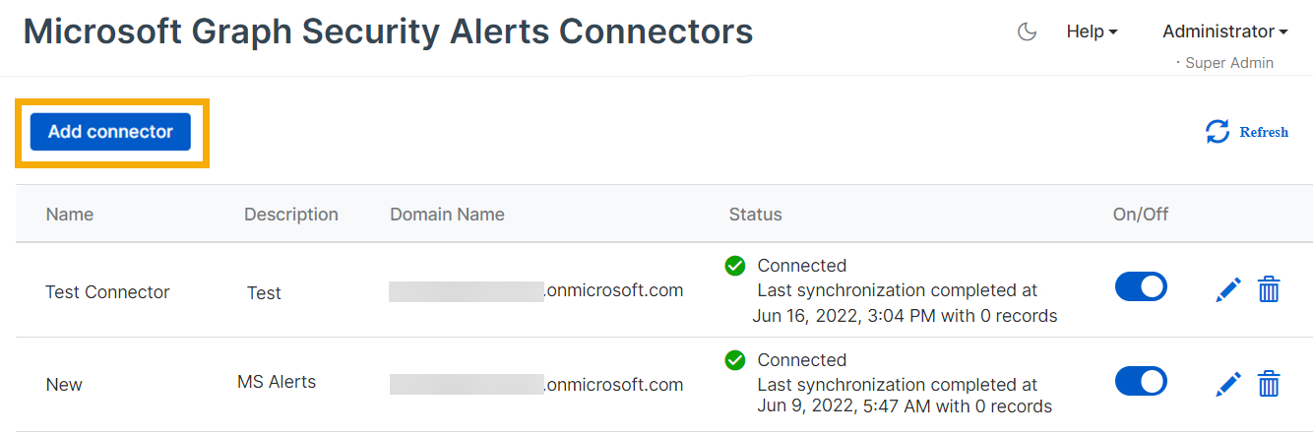The image size is (1313, 436).
Task: Delete Test Connector with trash icon
Action: tap(1269, 290)
